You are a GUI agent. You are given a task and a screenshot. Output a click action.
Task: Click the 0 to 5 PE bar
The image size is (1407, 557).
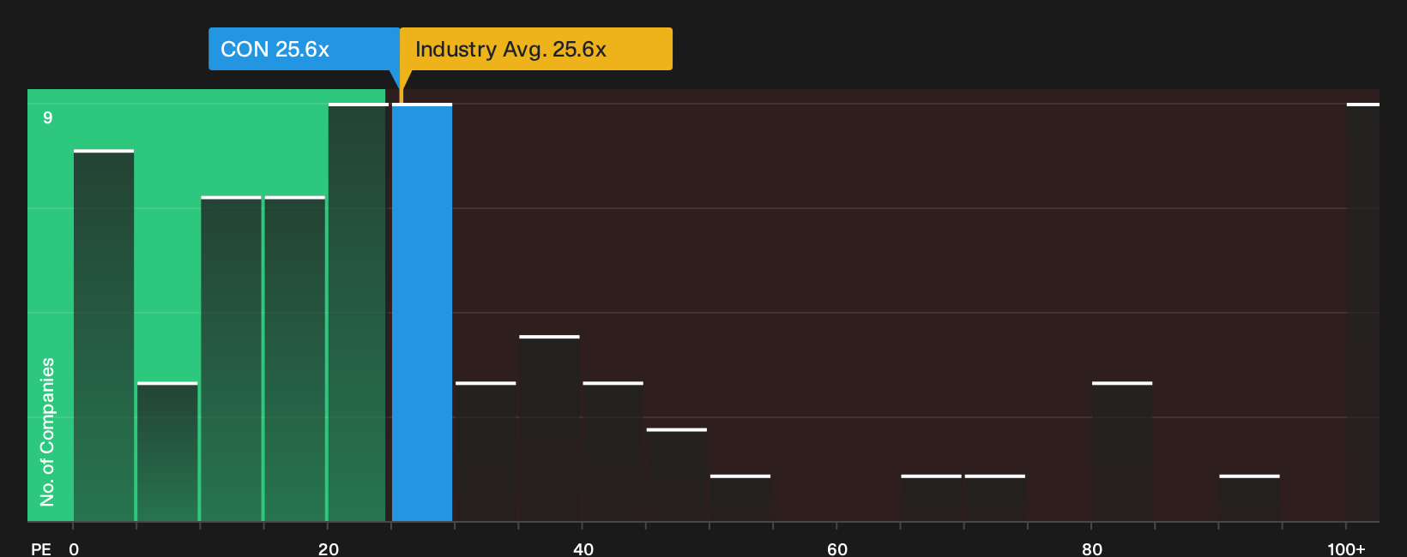104,335
